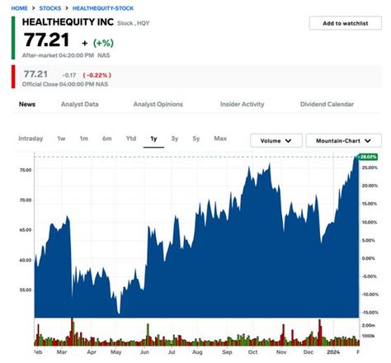Open the Analyst Opinions tab
Image resolution: width=391 pixels, height=363 pixels.
click(x=158, y=104)
